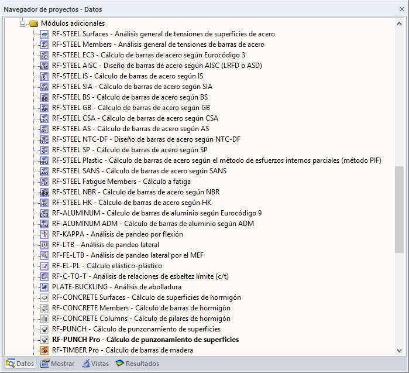This screenshot has width=409, height=373.
Task: Click the vertical scrollbar thumb
Action: tap(399, 210)
